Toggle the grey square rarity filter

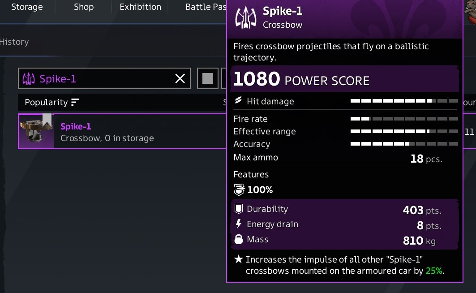[x=208, y=79]
